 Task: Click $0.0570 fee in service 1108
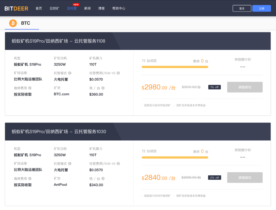coord(96,79)
